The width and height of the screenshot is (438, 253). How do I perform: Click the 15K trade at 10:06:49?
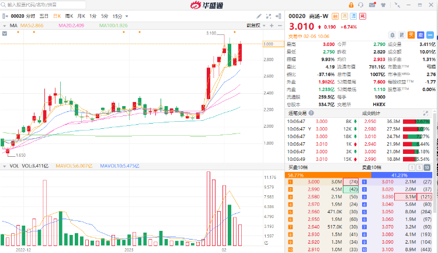coord(347,159)
